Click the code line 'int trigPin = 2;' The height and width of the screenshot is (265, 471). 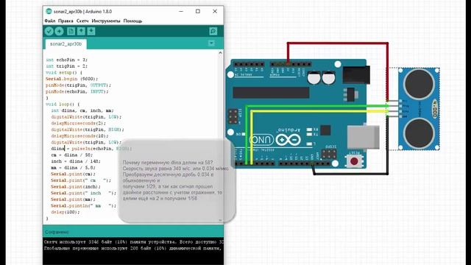click(x=67, y=66)
